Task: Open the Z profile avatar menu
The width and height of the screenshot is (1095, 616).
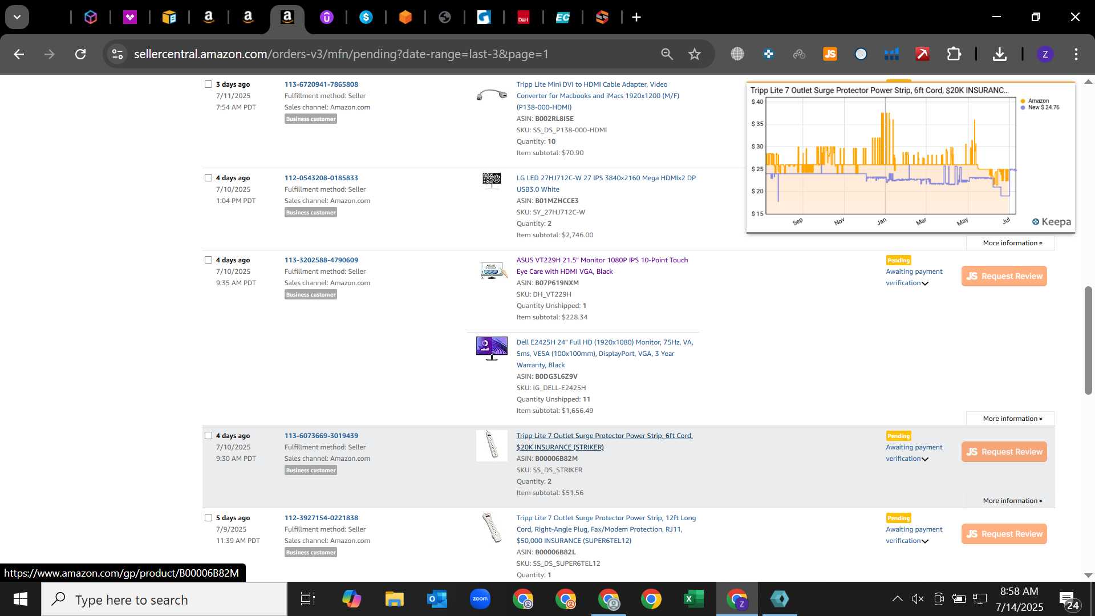Action: click(x=1045, y=54)
